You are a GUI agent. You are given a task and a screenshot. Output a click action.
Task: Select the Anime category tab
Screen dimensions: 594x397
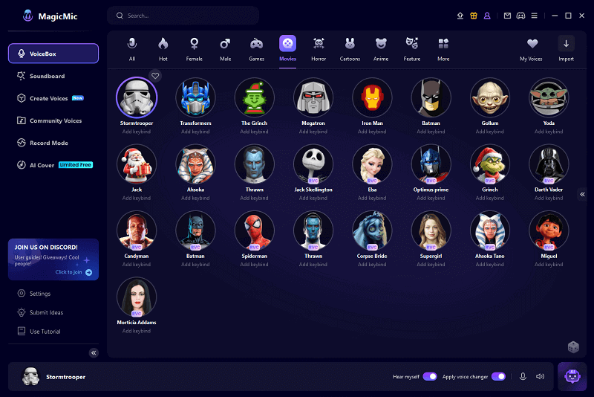click(x=381, y=49)
